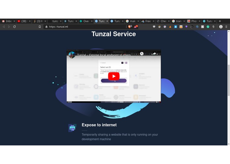
Task: Click the scrollbar down arrow
Action: click(x=229, y=144)
